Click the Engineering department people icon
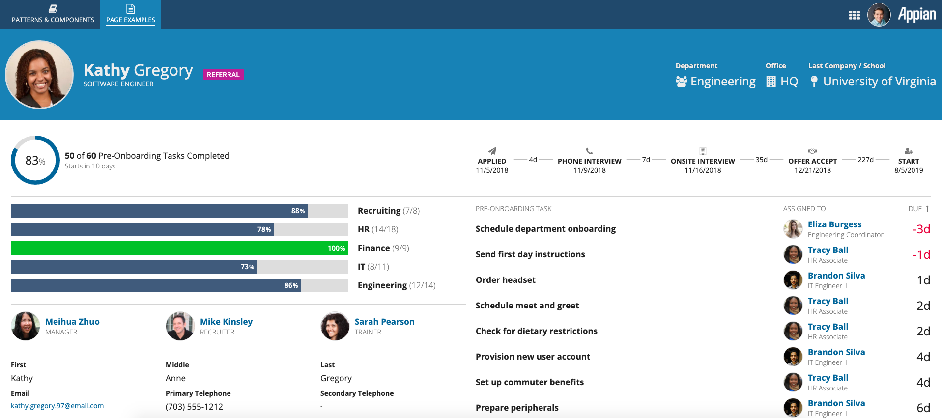The width and height of the screenshot is (942, 418). [x=681, y=82]
